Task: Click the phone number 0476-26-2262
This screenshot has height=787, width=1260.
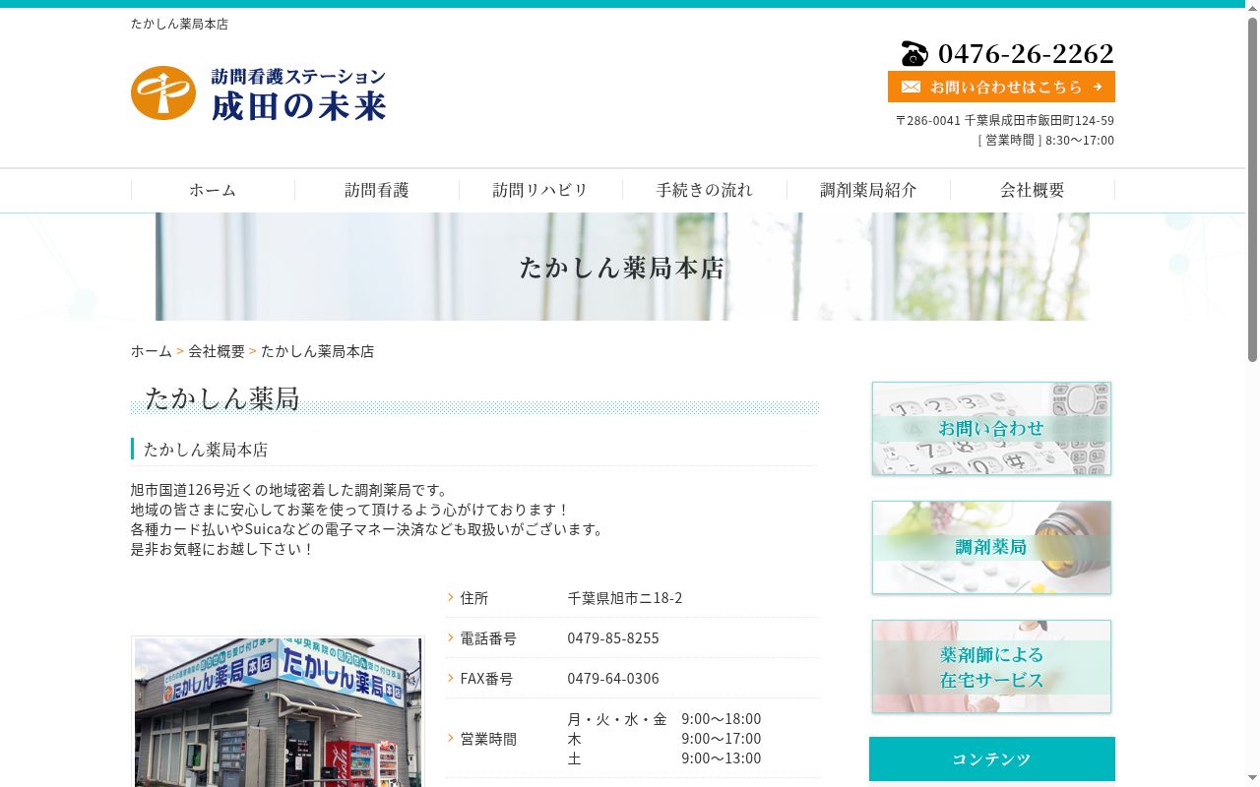Action: pyautogui.click(x=1026, y=53)
